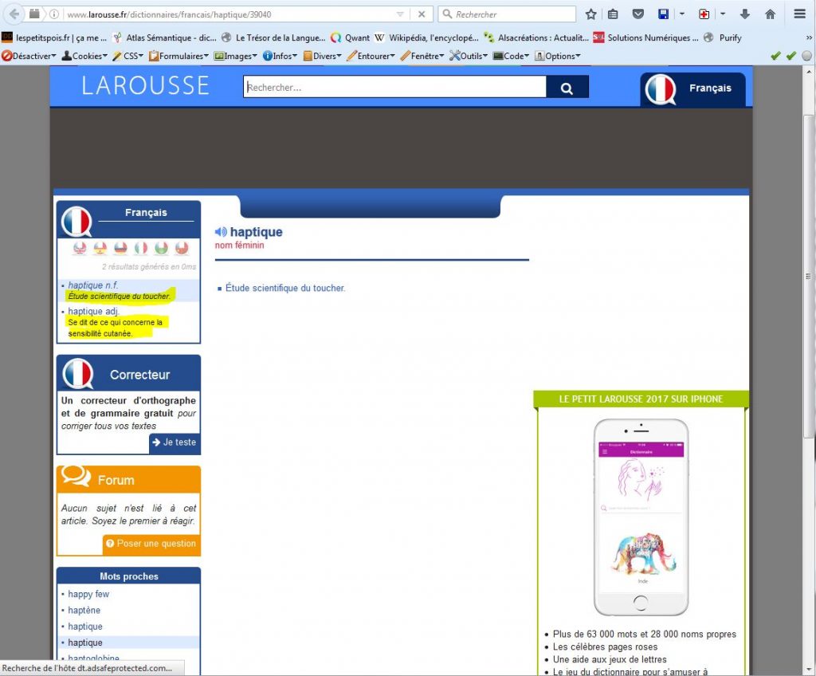Image resolution: width=816 pixels, height=676 pixels.
Task: Click the iPhone app preview image
Action: pyautogui.click(x=641, y=517)
